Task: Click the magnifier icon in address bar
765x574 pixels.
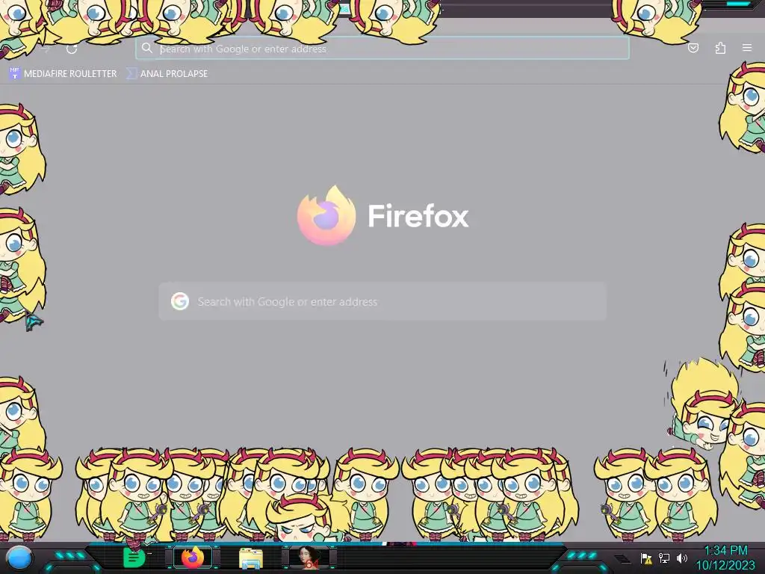Action: tap(147, 48)
